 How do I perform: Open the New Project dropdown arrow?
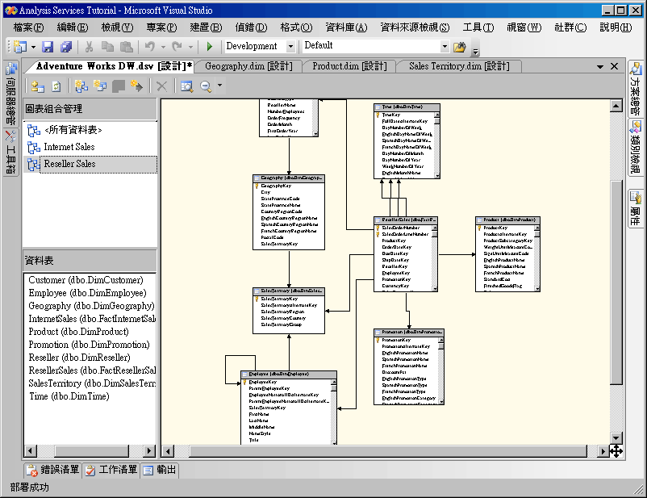click(33, 47)
